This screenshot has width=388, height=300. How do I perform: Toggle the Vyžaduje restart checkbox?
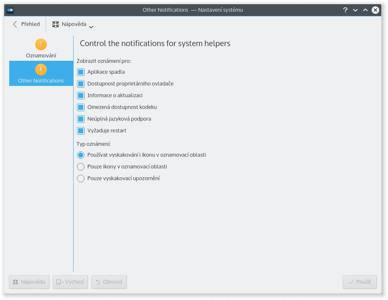pos(81,131)
